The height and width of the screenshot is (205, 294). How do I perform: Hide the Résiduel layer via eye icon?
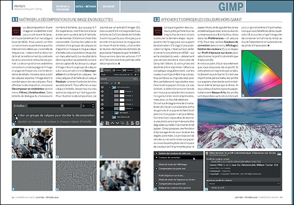(102, 113)
